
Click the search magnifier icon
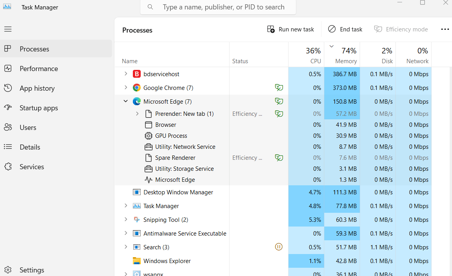tap(150, 7)
